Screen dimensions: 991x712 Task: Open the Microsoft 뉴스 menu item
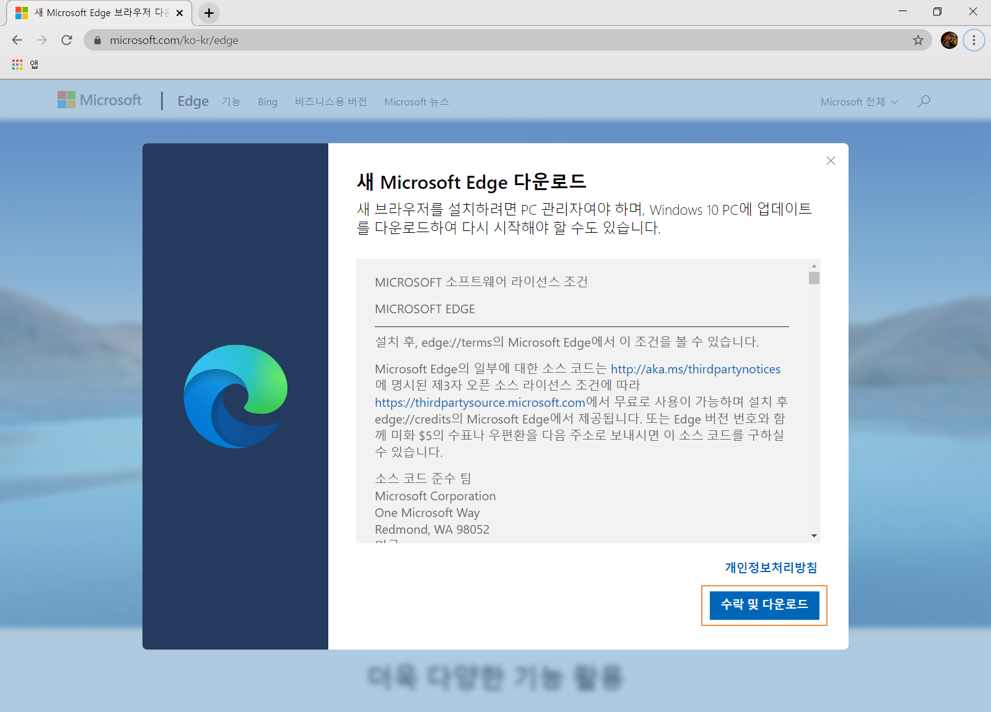[x=417, y=102]
